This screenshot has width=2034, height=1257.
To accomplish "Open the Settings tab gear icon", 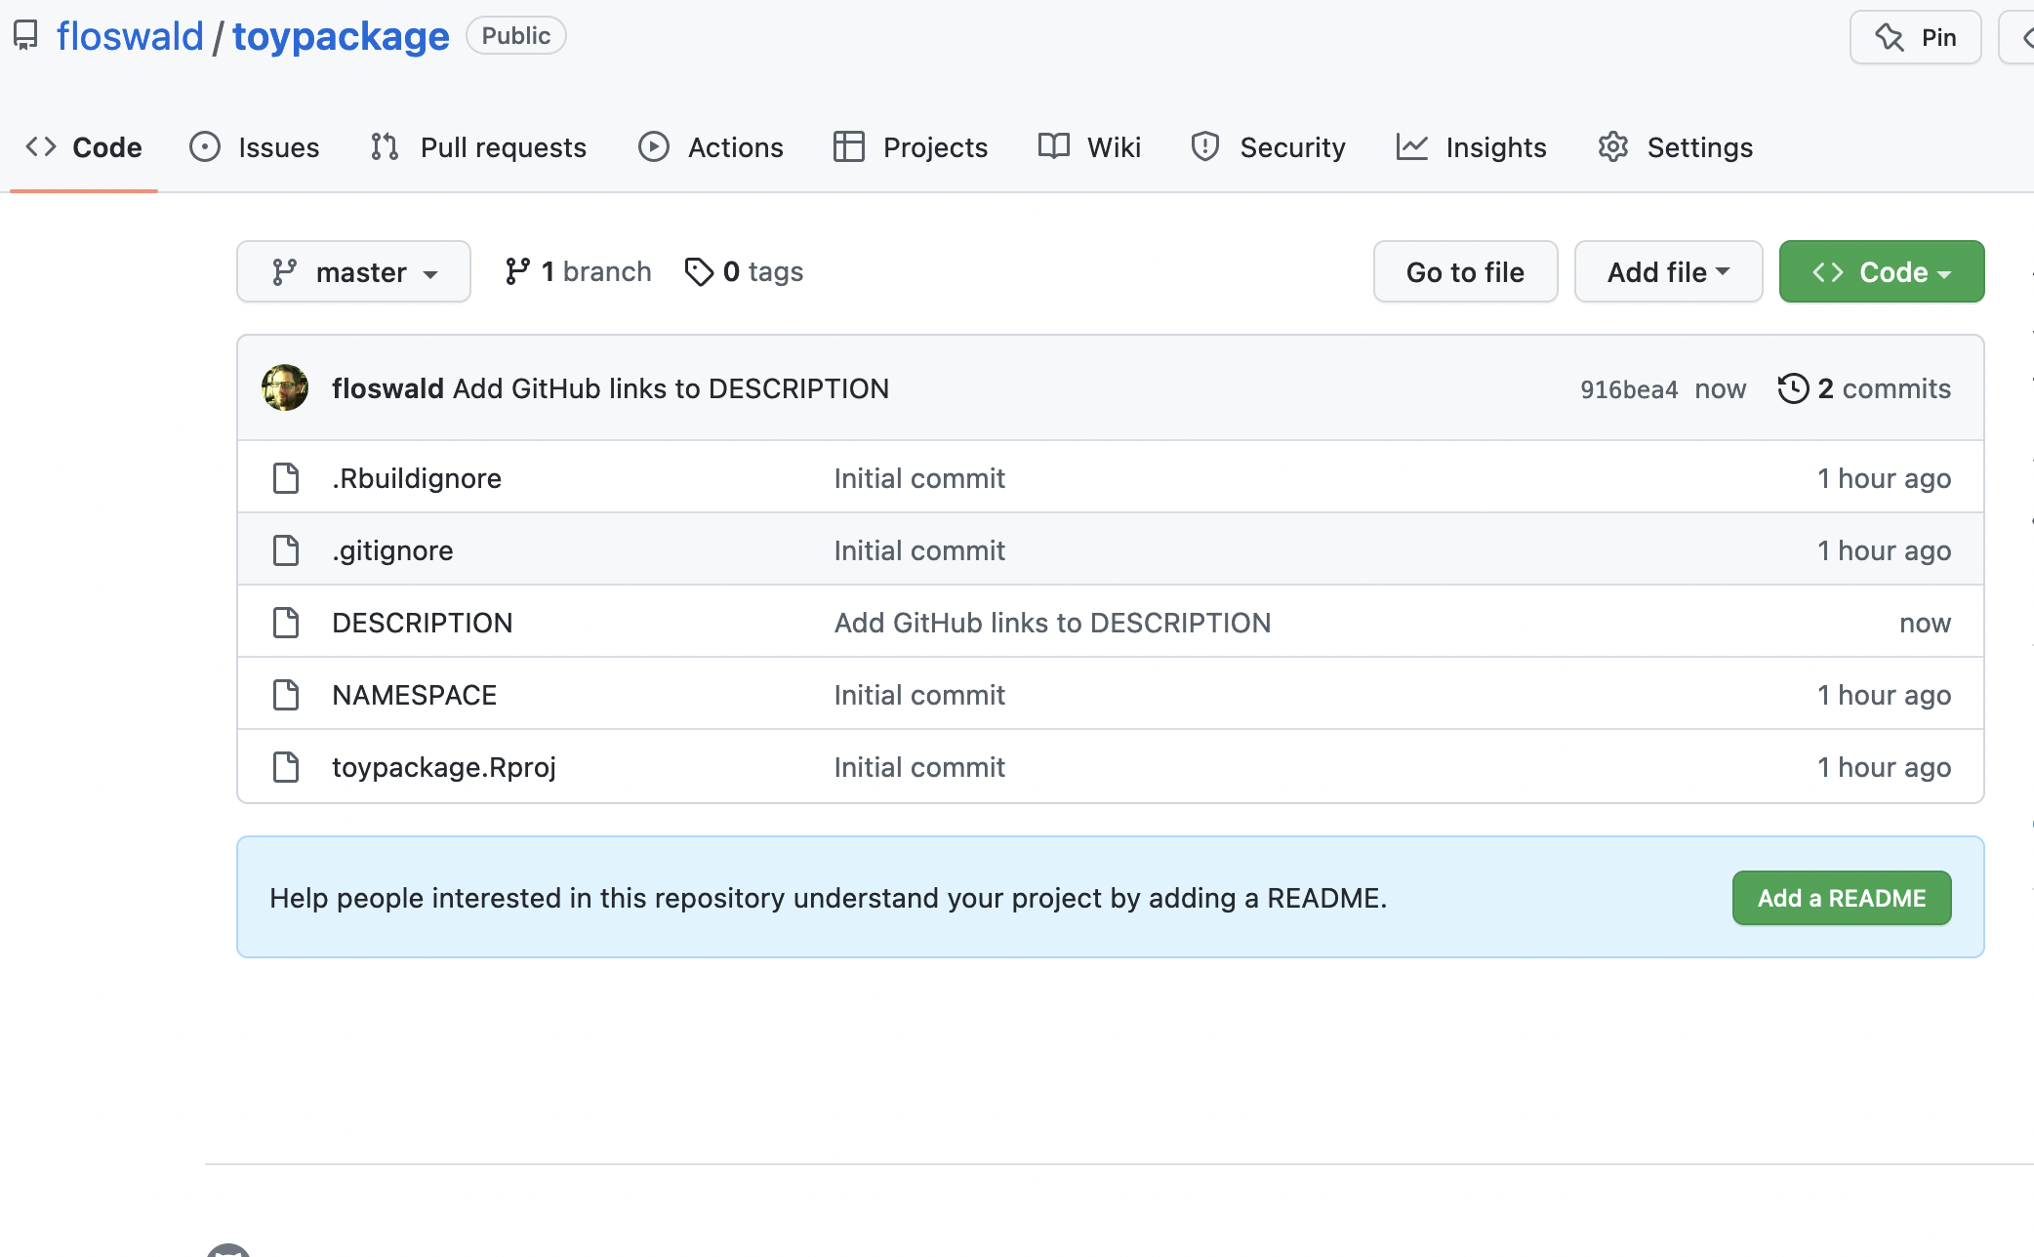I will pos(1612,146).
